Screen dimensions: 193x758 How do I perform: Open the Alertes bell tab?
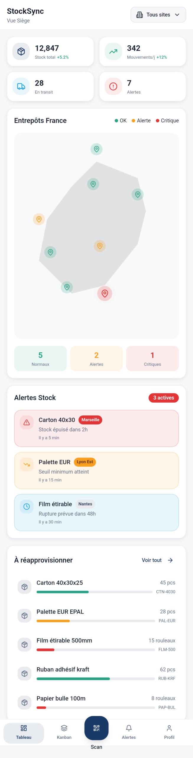tap(129, 732)
